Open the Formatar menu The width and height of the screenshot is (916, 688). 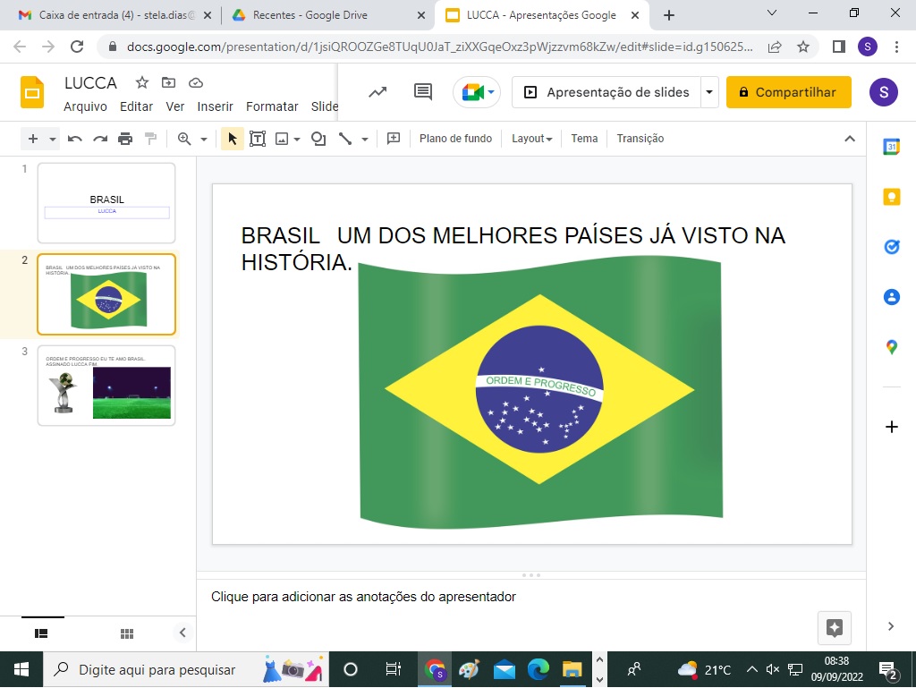272,106
